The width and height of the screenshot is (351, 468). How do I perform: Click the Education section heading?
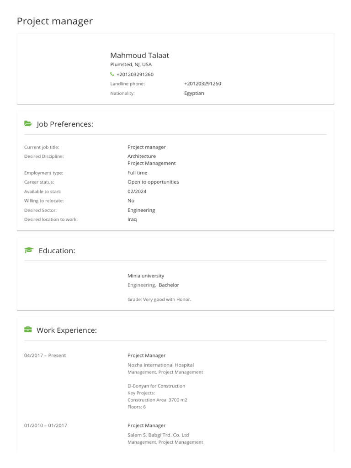(x=57, y=250)
